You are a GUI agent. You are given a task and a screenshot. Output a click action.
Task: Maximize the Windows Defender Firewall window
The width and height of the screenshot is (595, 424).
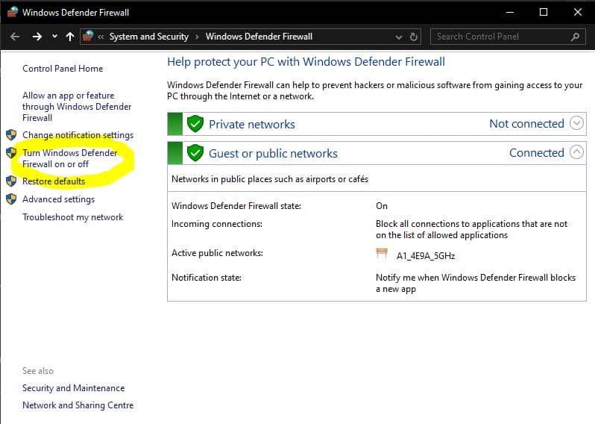pyautogui.click(x=544, y=12)
